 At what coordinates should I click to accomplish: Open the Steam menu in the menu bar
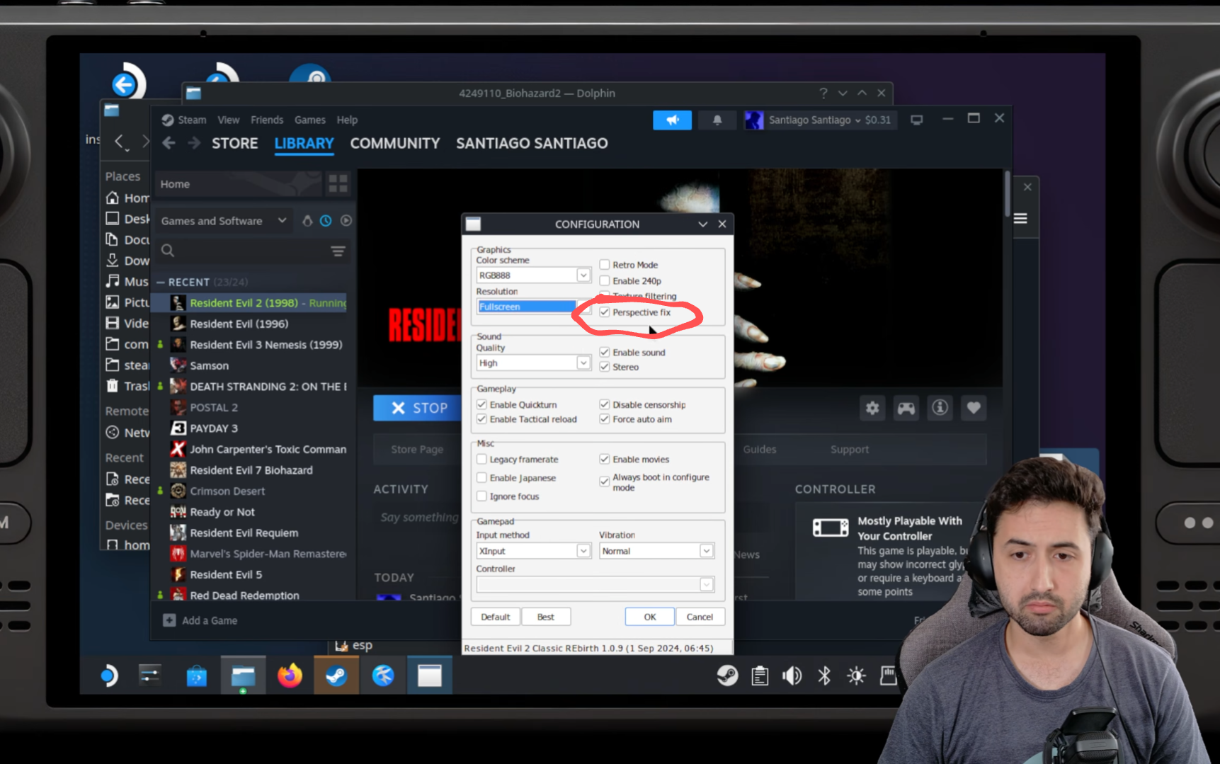pyautogui.click(x=192, y=120)
